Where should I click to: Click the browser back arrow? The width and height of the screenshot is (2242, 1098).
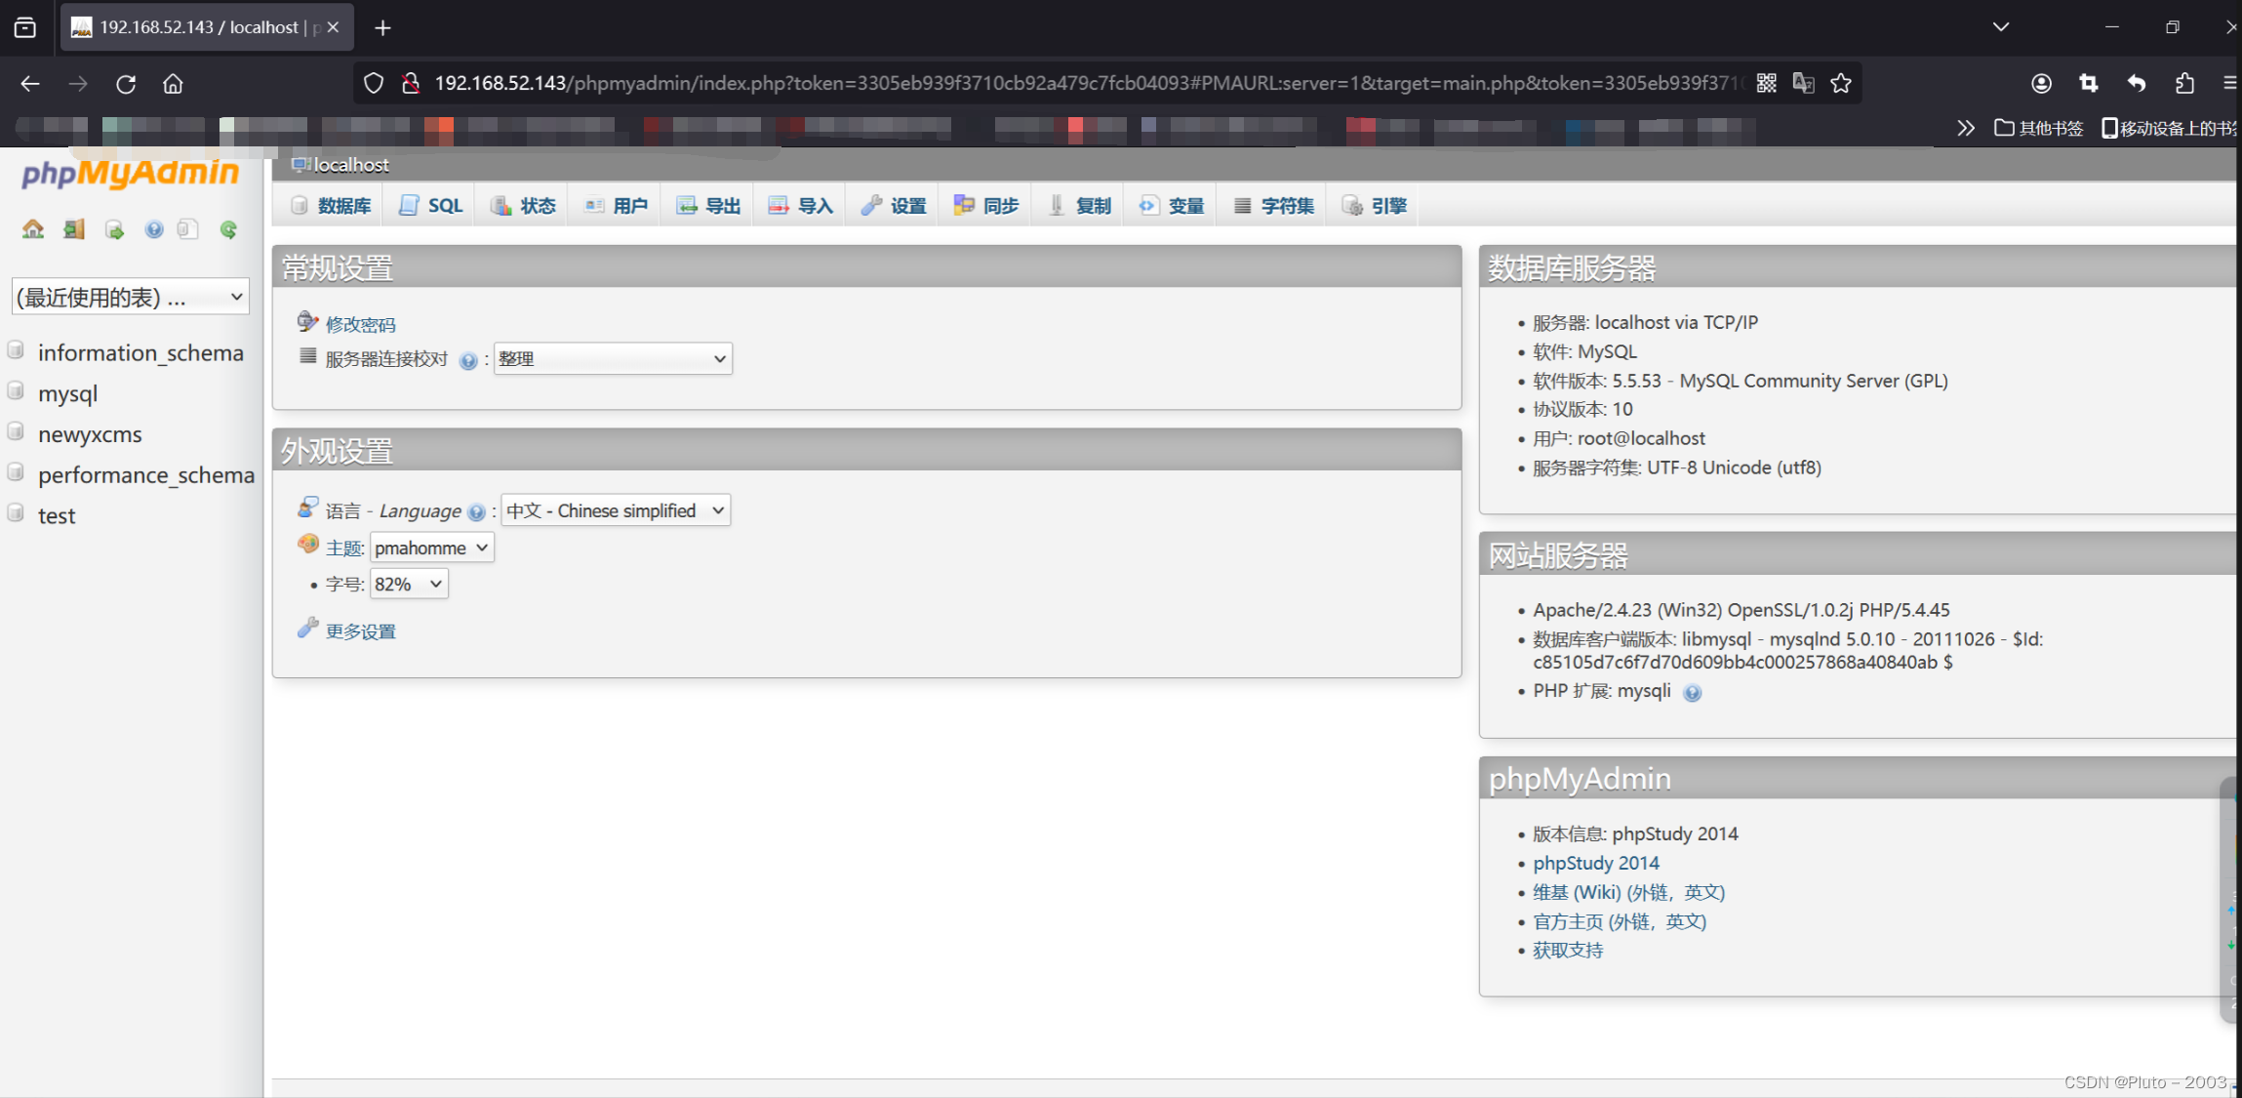tap(30, 84)
